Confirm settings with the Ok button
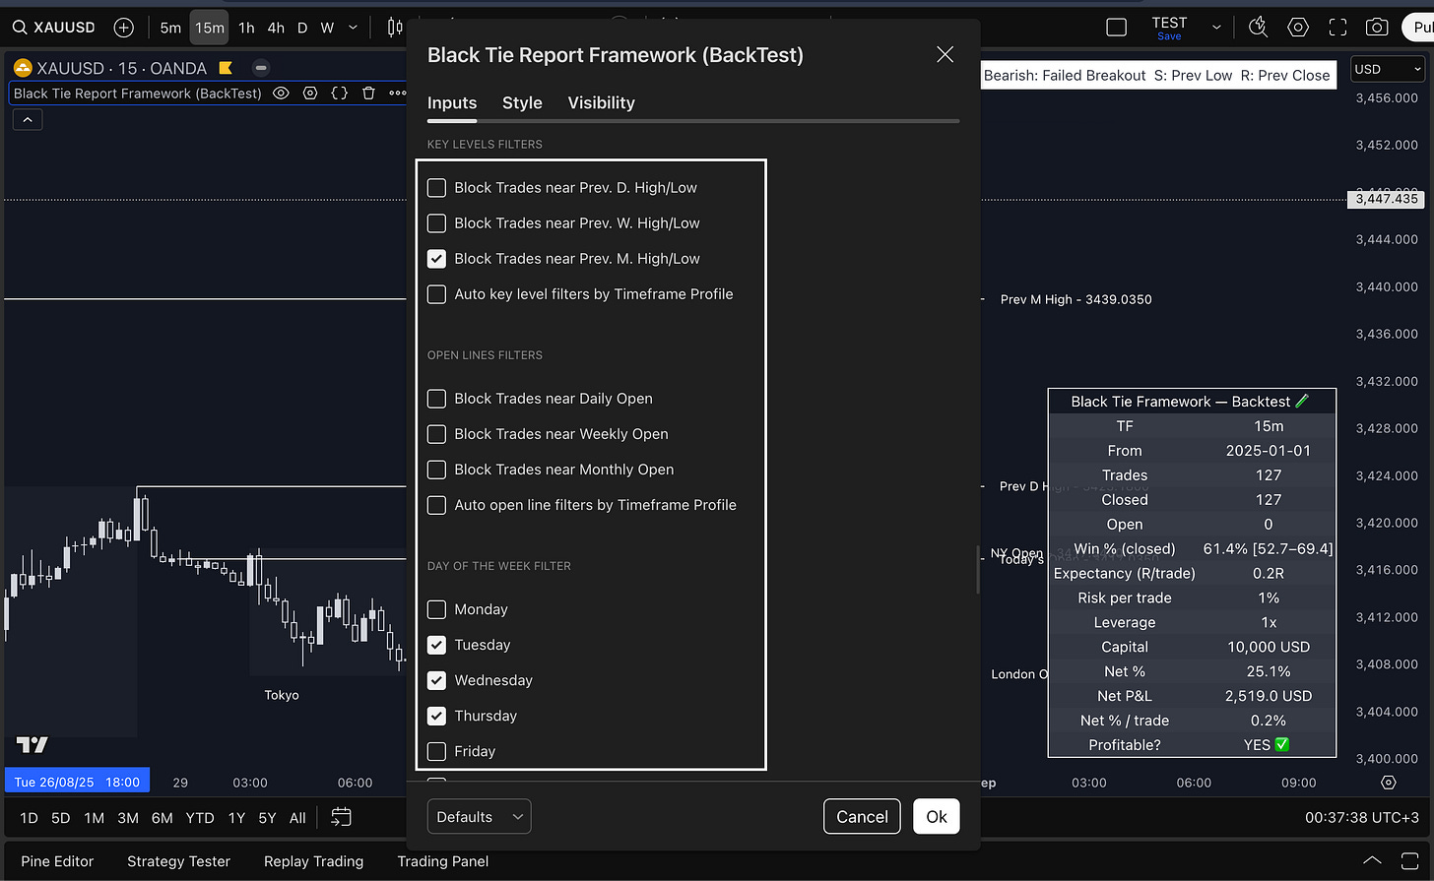The image size is (1434, 881). click(x=937, y=817)
